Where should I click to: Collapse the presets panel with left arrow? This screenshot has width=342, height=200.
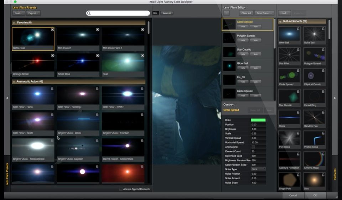pyautogui.click(x=7, y=98)
